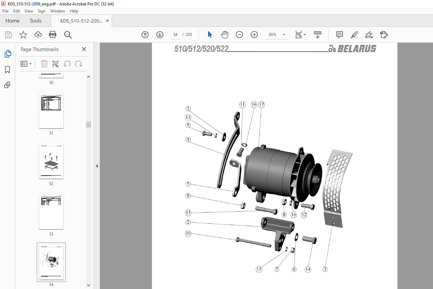Open the Help menu
The width and height of the screenshot is (433, 289).
[74, 11]
